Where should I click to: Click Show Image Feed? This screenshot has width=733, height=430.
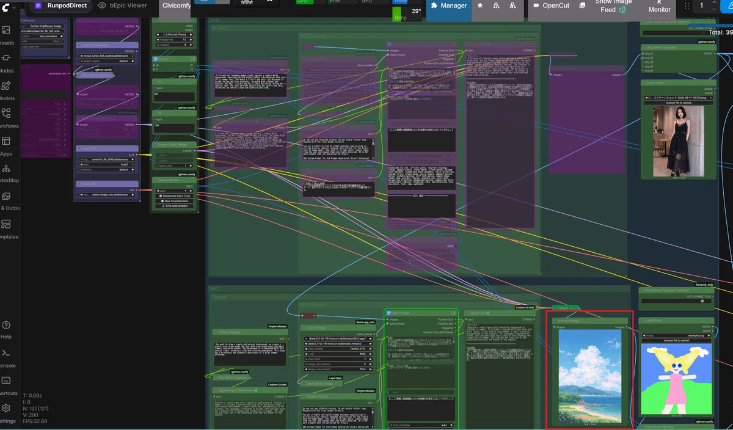pos(613,6)
